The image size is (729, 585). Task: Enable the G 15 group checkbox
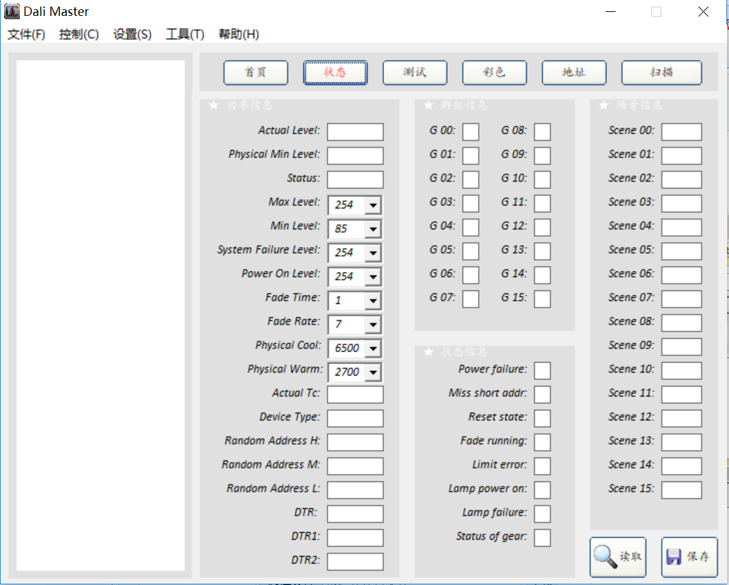[542, 299]
